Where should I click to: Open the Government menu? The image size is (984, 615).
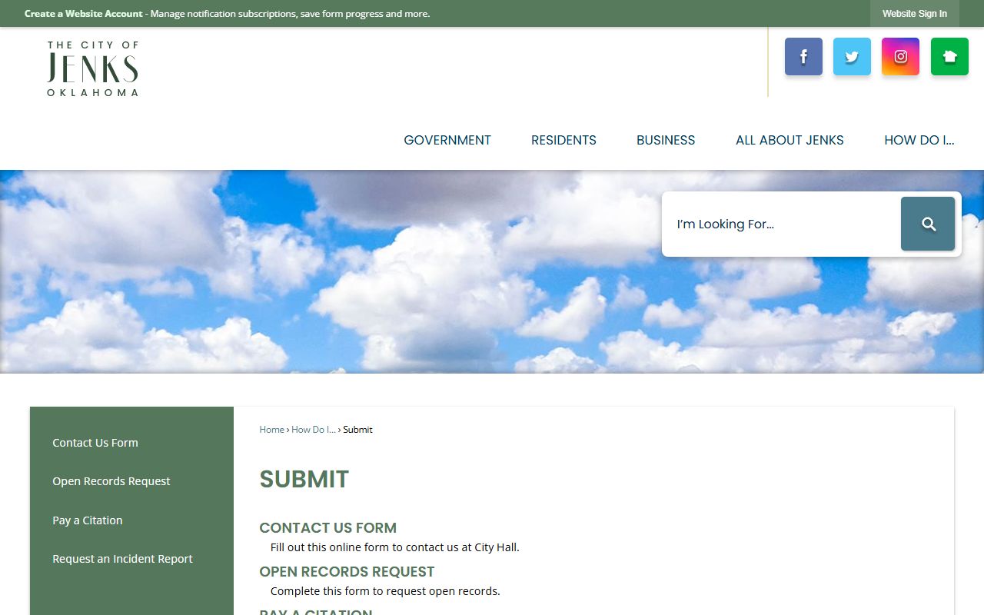(x=447, y=140)
